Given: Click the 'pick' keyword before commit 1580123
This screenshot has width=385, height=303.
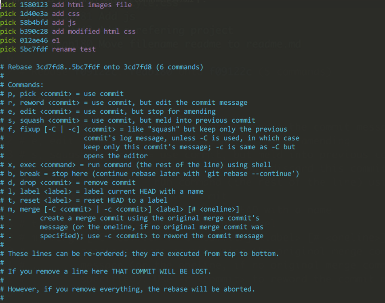Looking at the screenshot, I should pos(8,5).
